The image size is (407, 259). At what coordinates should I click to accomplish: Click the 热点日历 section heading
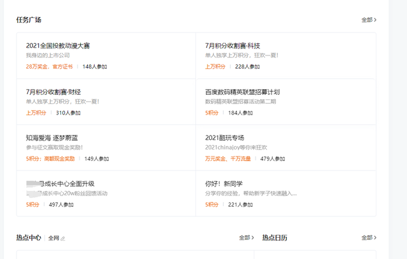pos(275,237)
